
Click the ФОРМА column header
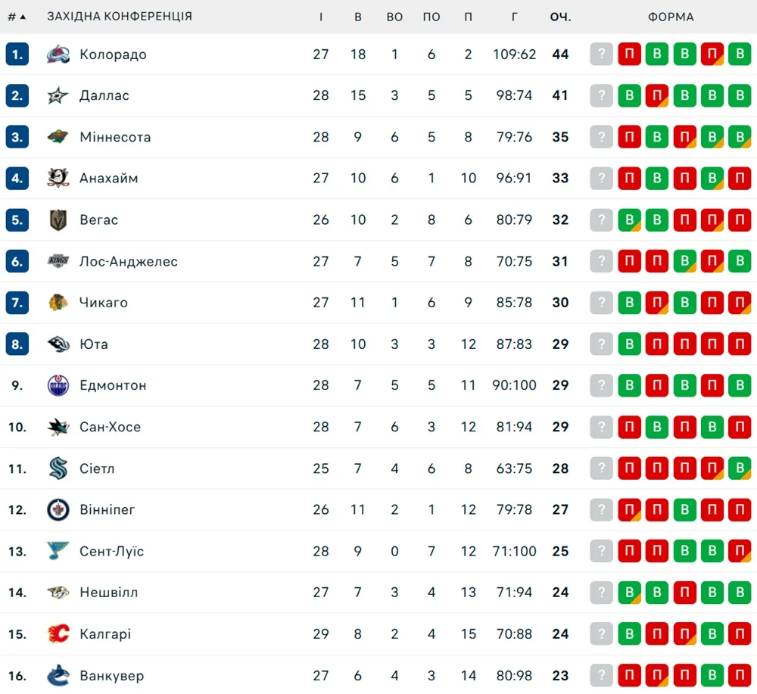tap(671, 17)
